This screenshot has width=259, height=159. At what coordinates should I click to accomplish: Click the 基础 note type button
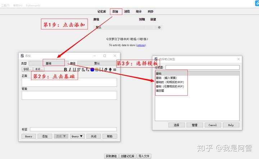49,63
